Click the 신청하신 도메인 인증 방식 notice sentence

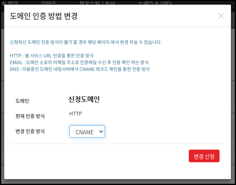click(x=86, y=42)
